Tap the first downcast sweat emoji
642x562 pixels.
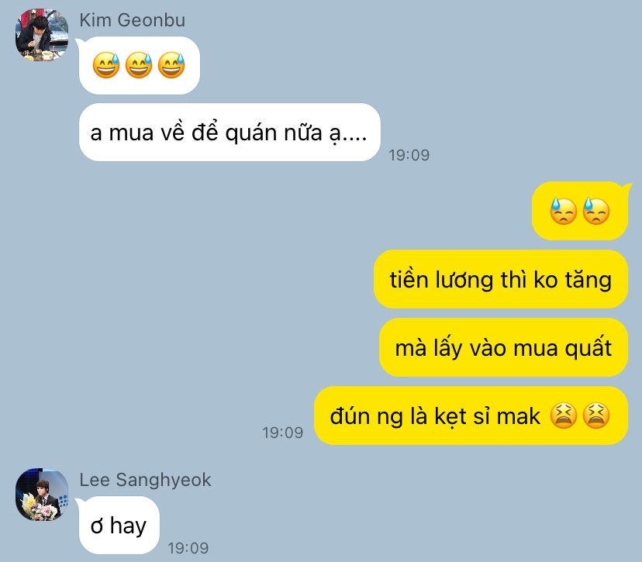(564, 211)
